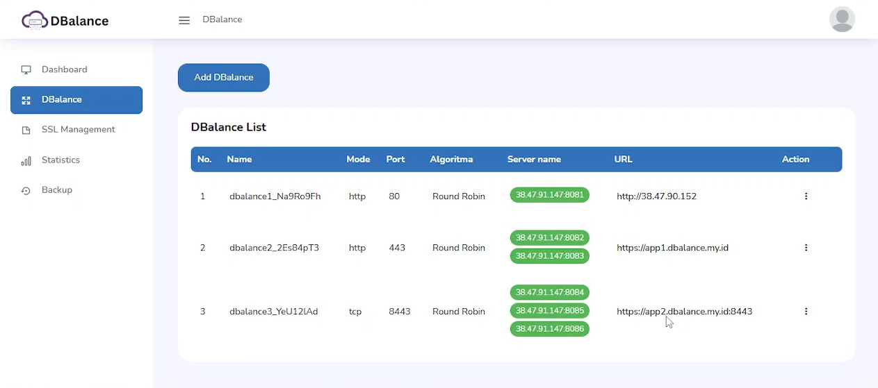Screen dimensions: 878x388
Task: Click the http://38.47.90.152 URL
Action: coord(656,196)
